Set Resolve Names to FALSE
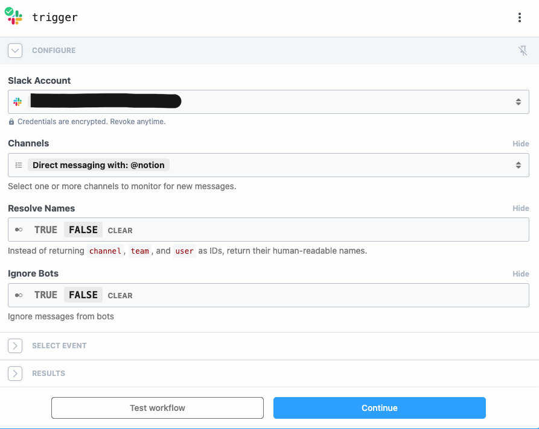 83,230
